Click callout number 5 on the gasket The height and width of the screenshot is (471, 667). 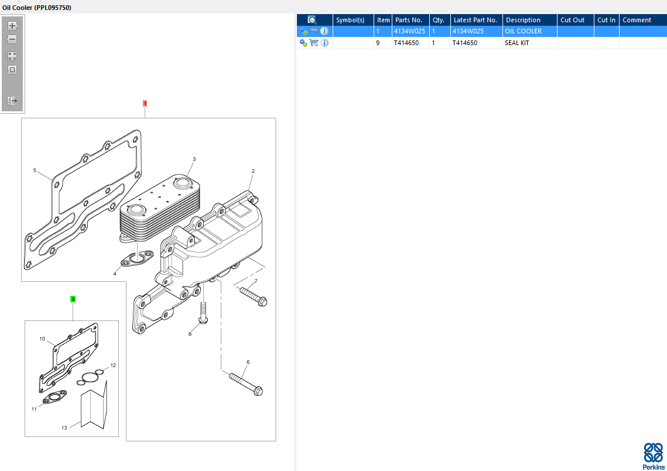(x=35, y=170)
